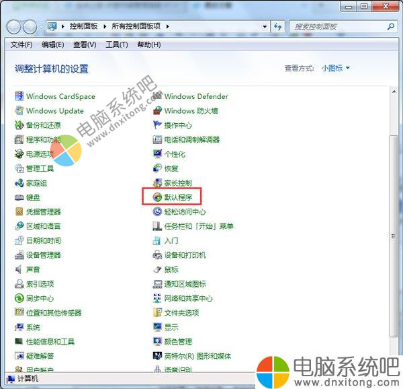
Task: Click the Windows Defender icon
Action: click(x=158, y=96)
